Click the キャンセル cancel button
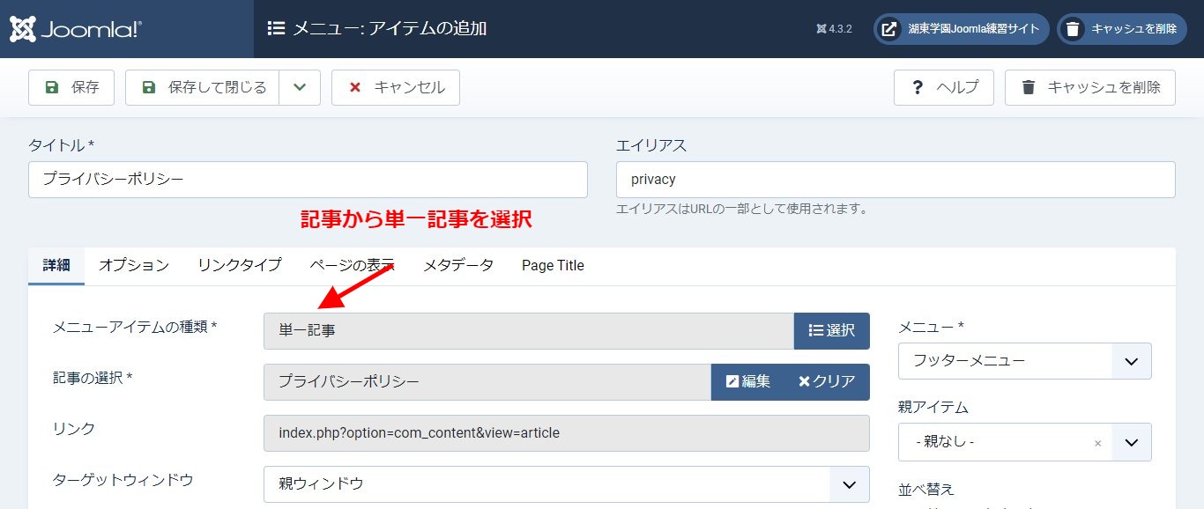 pyautogui.click(x=396, y=87)
